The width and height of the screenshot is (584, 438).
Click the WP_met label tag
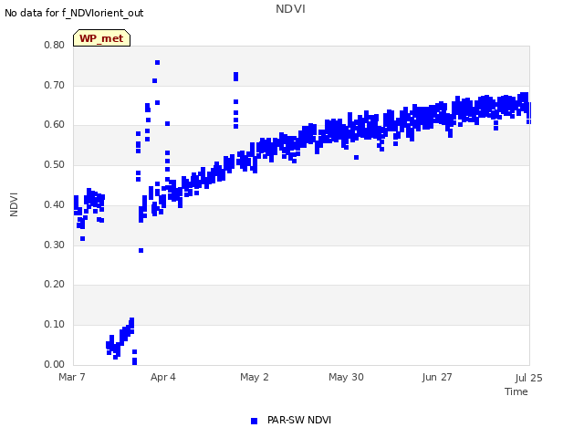tap(101, 38)
